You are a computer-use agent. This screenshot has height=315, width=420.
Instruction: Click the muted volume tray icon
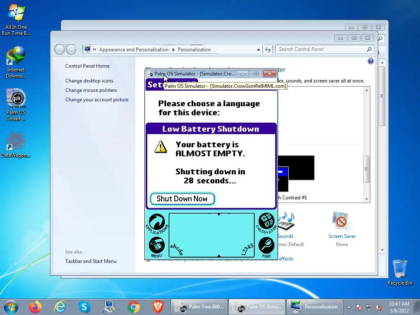[x=379, y=307]
